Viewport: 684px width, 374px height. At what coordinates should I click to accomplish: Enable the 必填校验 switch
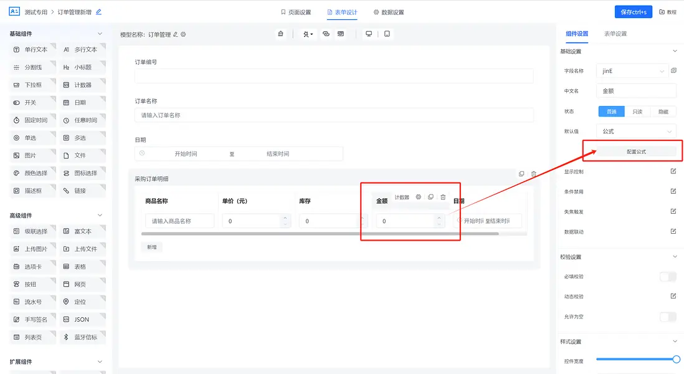667,277
